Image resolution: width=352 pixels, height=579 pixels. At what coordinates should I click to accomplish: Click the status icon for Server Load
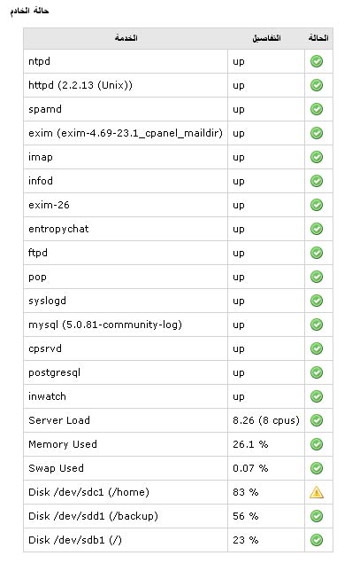pyautogui.click(x=317, y=420)
